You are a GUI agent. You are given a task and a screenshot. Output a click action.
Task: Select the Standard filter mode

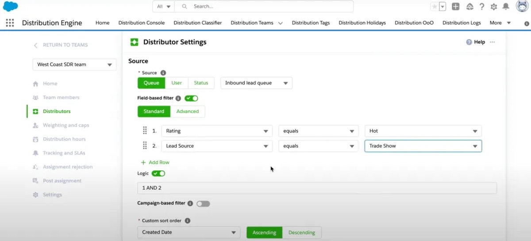pyautogui.click(x=154, y=111)
